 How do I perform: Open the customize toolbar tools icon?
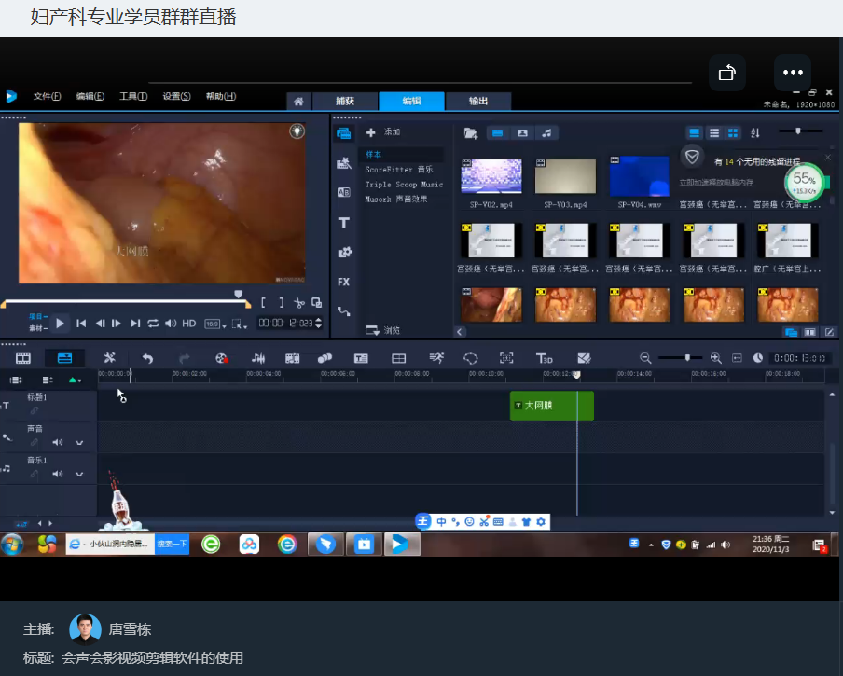click(110, 358)
